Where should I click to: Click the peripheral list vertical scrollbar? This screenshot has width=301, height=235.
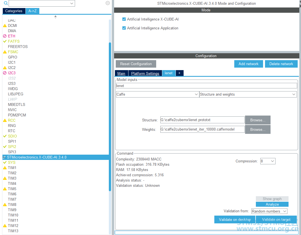[110, 117]
